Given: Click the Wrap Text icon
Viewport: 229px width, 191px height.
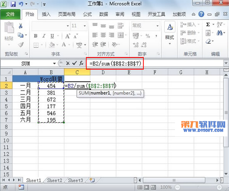Looking at the screenshot, I should [x=121, y=25].
